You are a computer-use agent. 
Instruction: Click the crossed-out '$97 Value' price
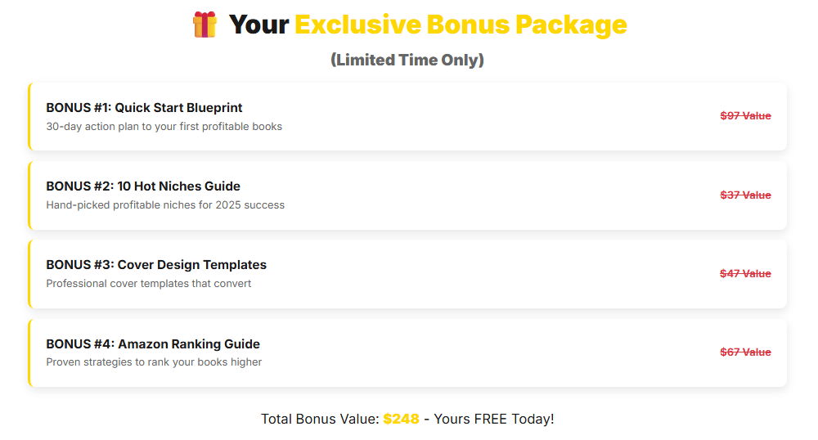point(745,116)
